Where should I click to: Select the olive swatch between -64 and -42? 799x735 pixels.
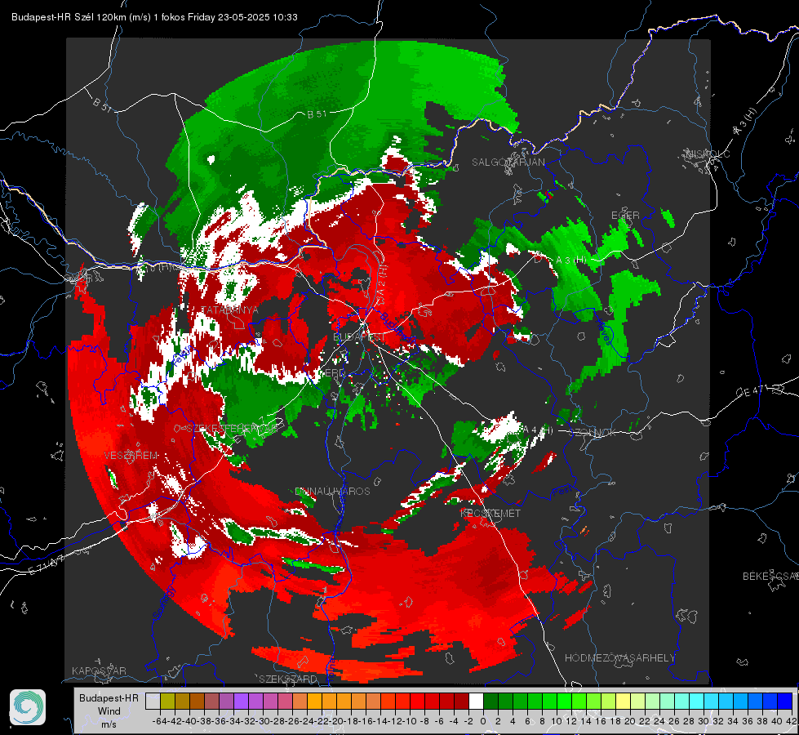[167, 702]
